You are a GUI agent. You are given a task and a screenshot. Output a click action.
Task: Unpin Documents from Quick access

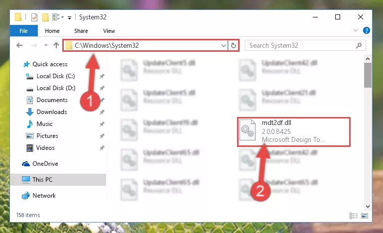pos(102,100)
